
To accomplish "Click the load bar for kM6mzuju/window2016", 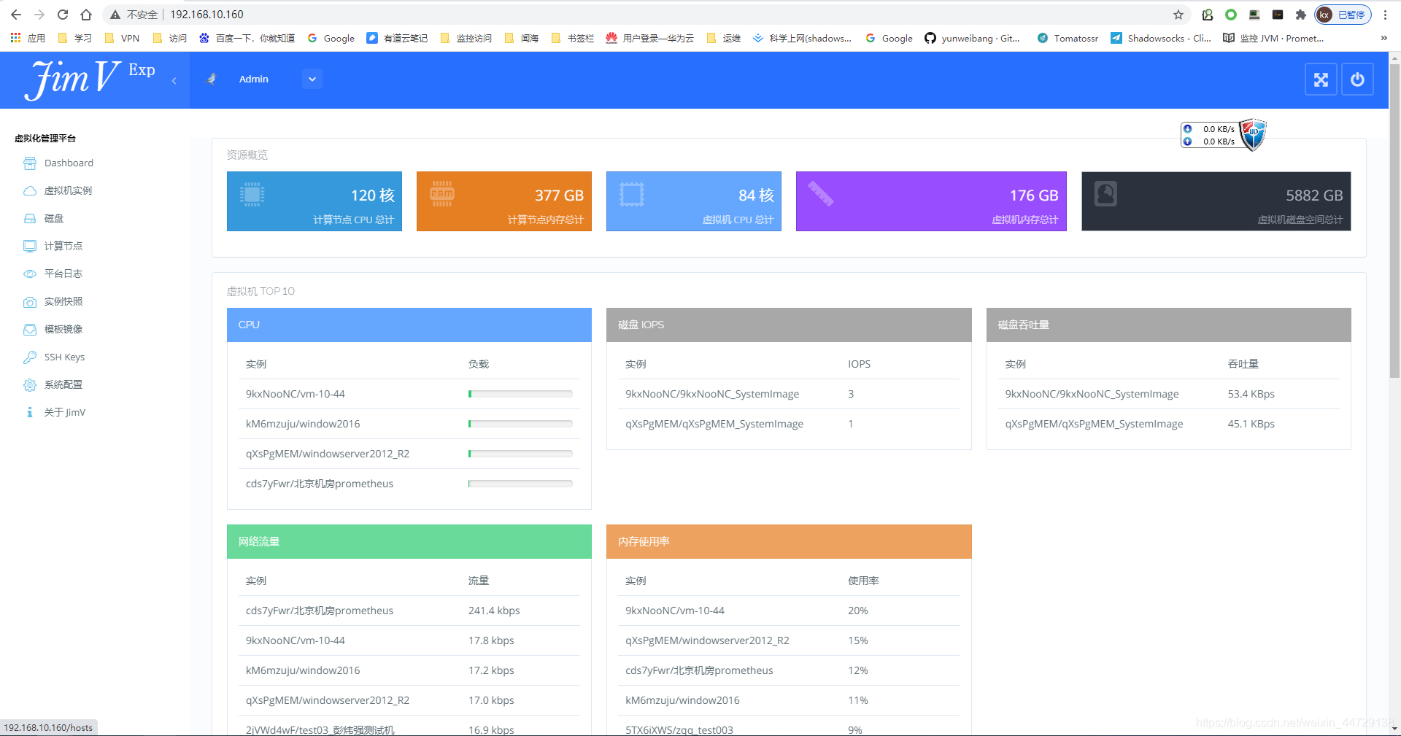I will click(520, 424).
